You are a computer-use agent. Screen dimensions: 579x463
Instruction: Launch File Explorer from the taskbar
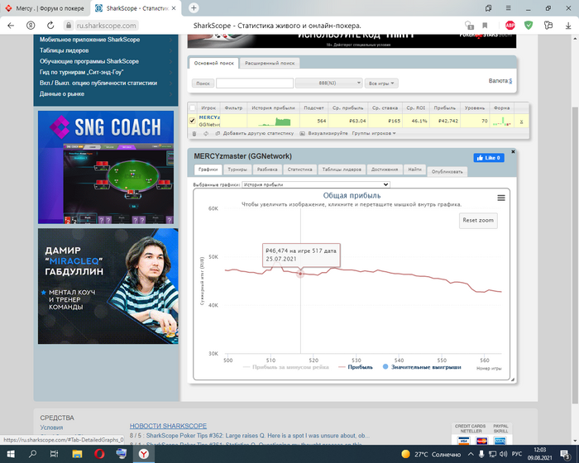tap(77, 454)
